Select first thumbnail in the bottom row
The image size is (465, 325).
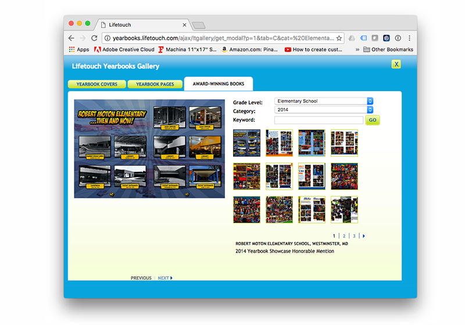tap(246, 210)
